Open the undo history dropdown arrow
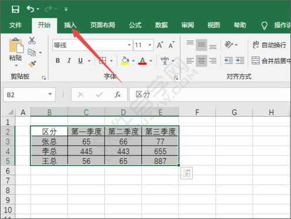Screen dimensions: 291x219 (38, 9)
